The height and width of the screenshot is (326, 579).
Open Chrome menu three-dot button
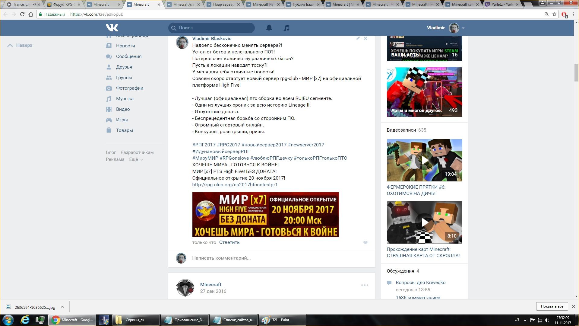(x=574, y=14)
